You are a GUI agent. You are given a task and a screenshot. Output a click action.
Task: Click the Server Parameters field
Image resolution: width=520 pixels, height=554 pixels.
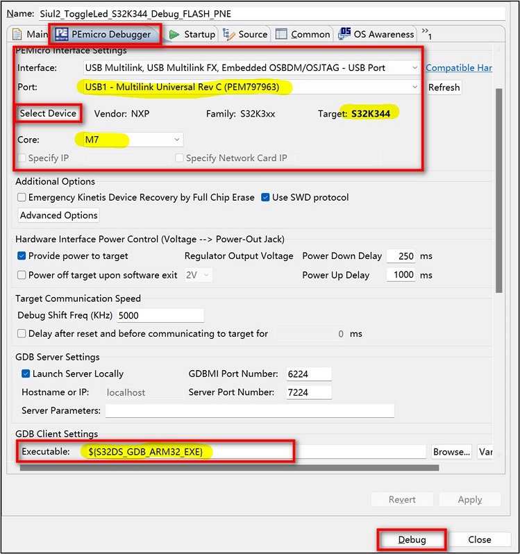pos(250,410)
